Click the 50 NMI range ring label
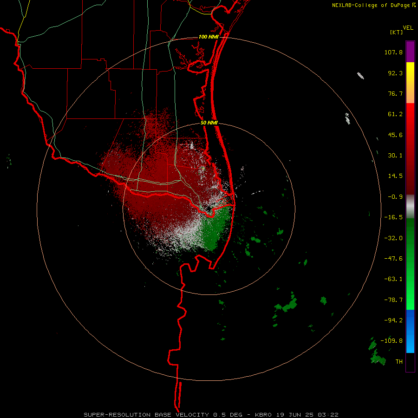Screen dimensions: 418x418 209,123
